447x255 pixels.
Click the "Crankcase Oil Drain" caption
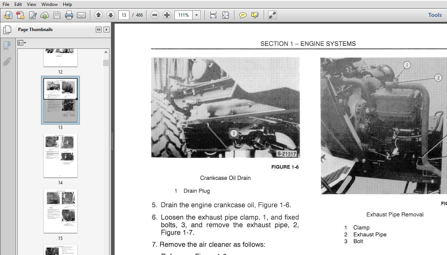point(225,178)
